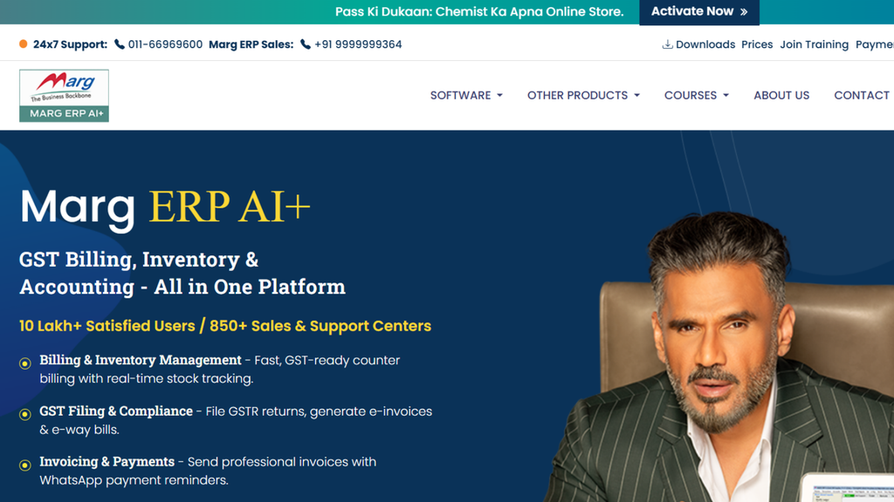894x502 pixels.
Task: Click the Downloads tray icon
Action: pos(667,44)
